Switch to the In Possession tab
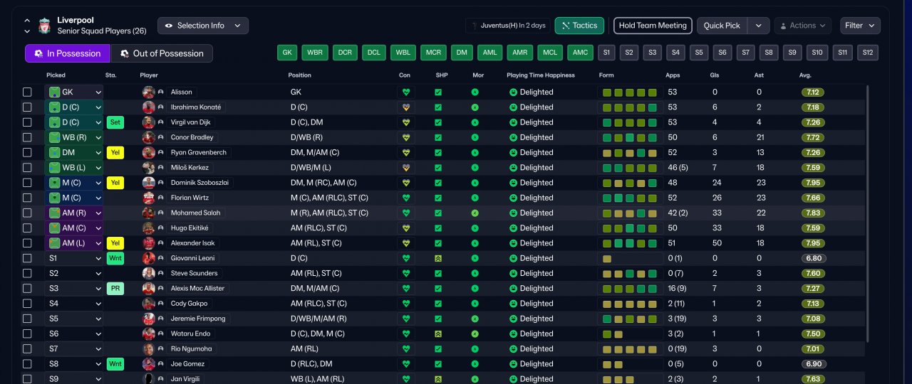 point(68,53)
